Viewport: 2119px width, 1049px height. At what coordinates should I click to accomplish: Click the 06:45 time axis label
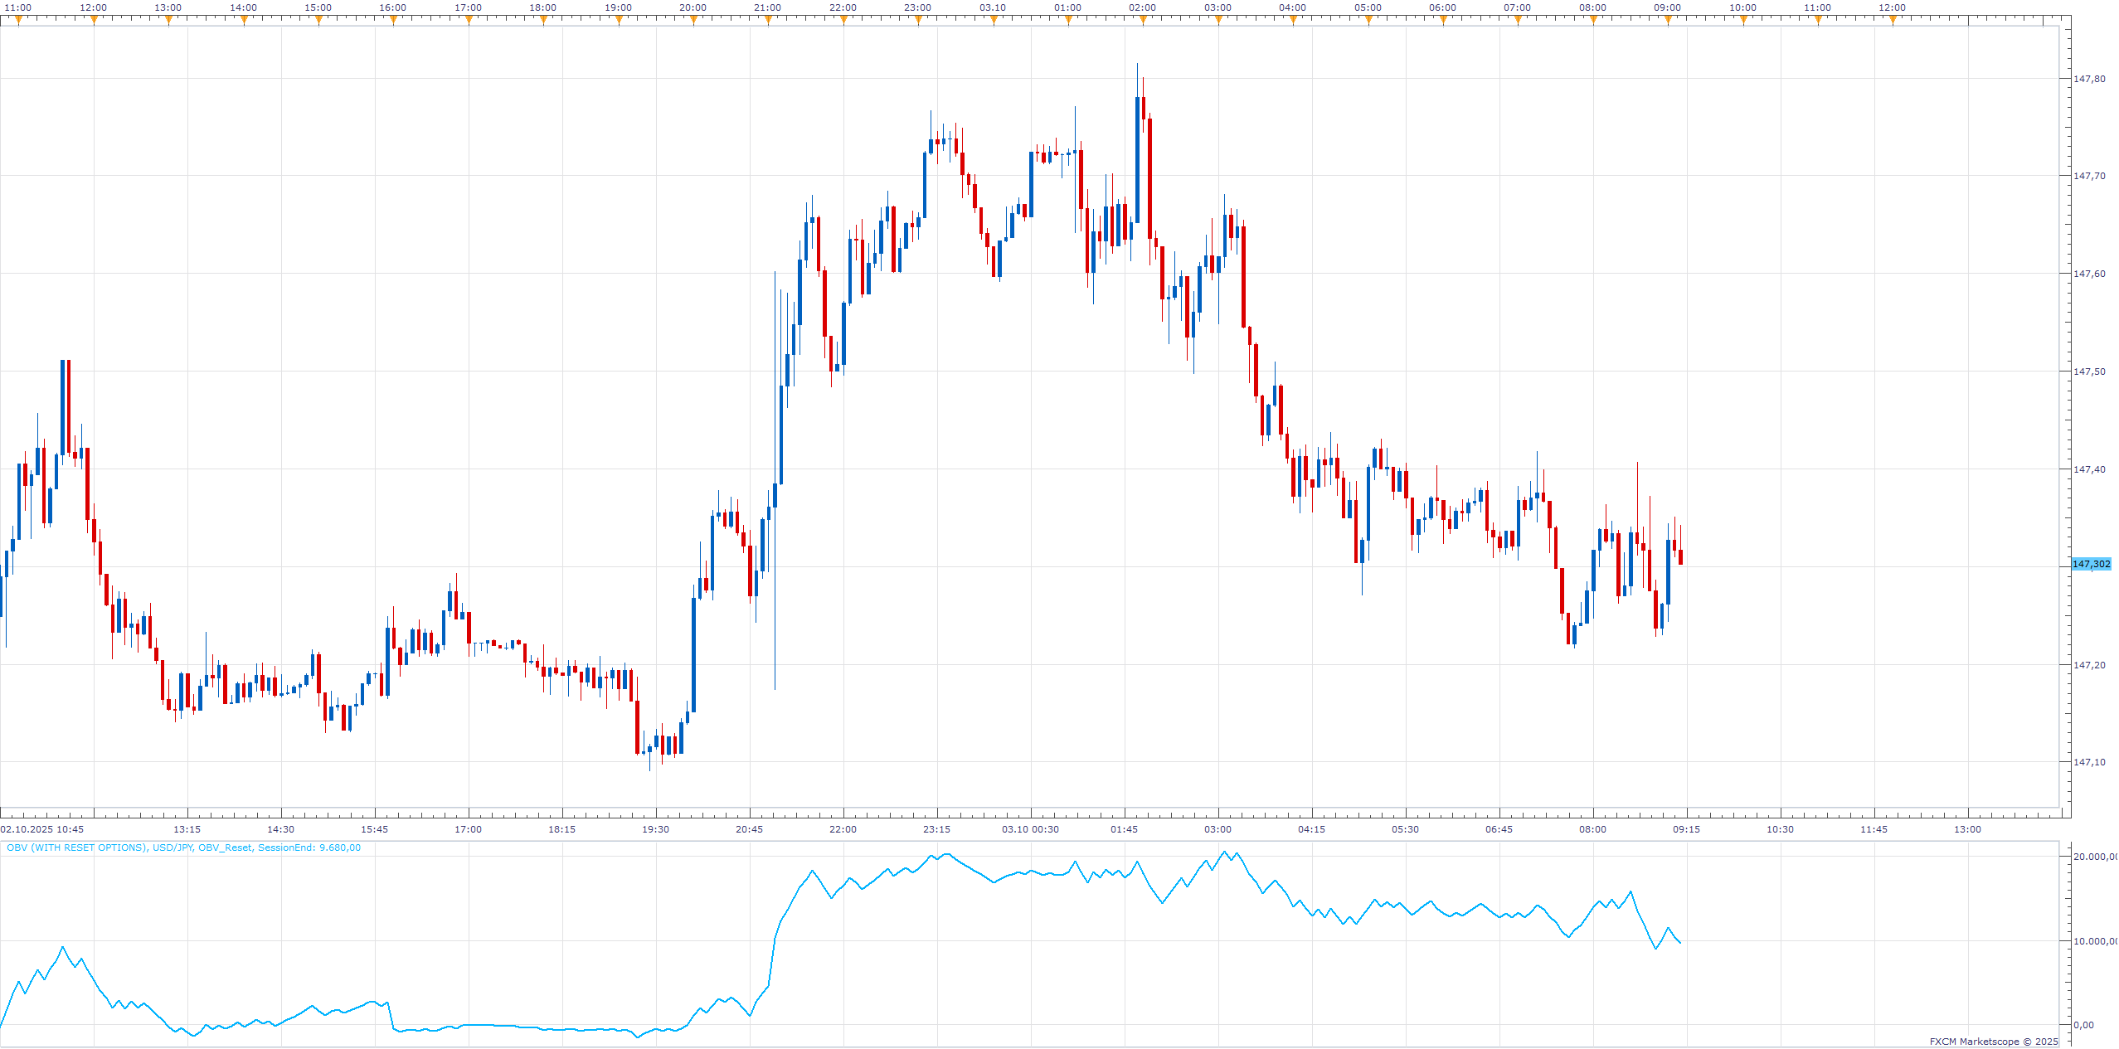pyautogui.click(x=1499, y=829)
